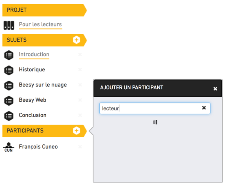Image resolution: width=225 pixels, height=186 pixels.
Task: Select the Historique subject
Action: point(32,70)
